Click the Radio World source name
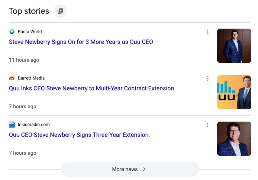Image resolution: width=258 pixels, height=180 pixels. (30, 32)
